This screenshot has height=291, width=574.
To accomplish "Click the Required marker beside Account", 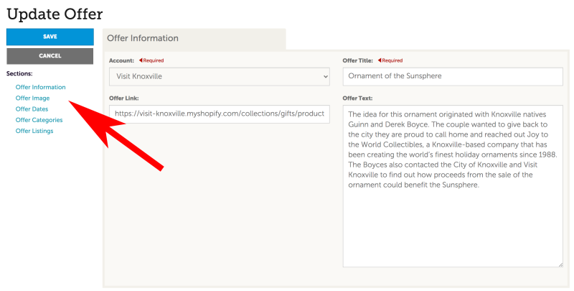I will click(x=151, y=60).
